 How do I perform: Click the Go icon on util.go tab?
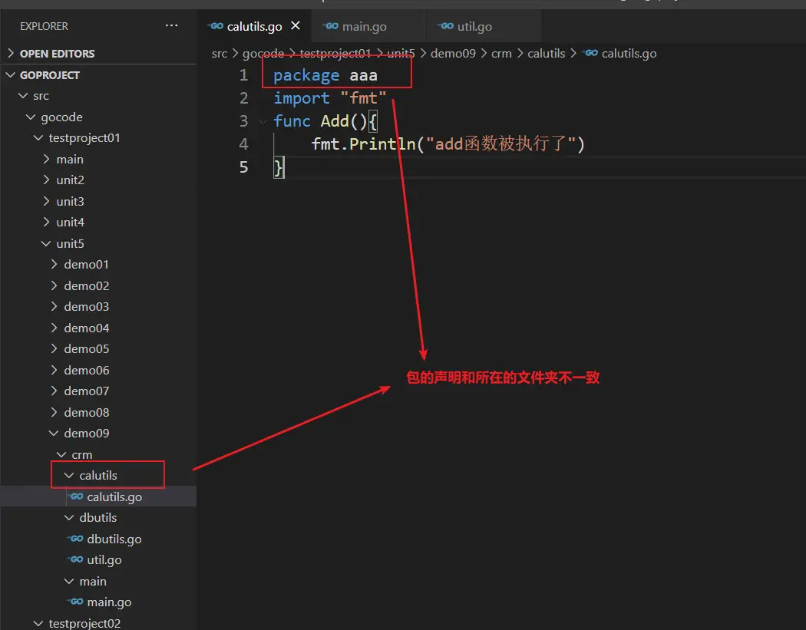coord(446,26)
